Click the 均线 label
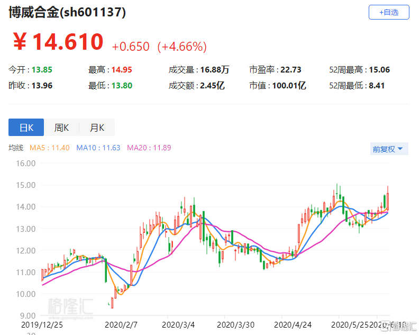The image size is (420, 335). tap(16, 148)
